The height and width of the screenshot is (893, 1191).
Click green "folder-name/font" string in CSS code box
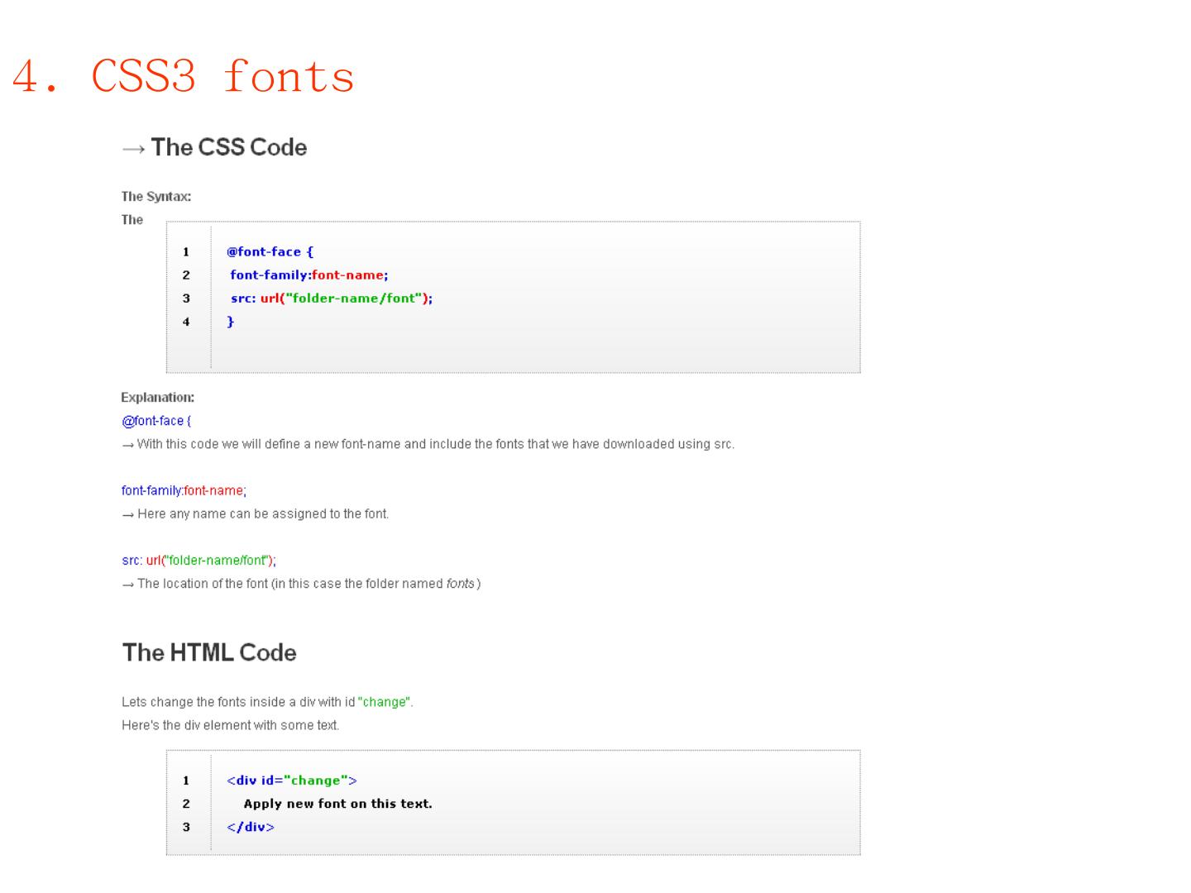click(354, 298)
